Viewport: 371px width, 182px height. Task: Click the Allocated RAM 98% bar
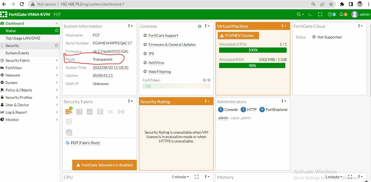tap(252, 66)
